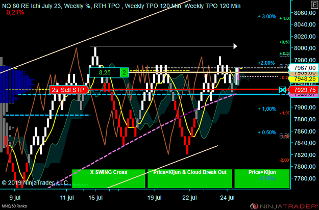This screenshot has height=210, width=319.
Task: Click the 11 jul date on time axis
Action: (67, 198)
